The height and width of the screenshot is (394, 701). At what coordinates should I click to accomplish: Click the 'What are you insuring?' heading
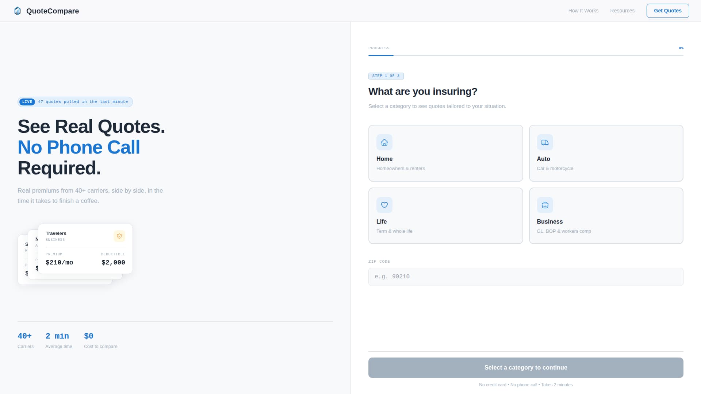pyautogui.click(x=423, y=91)
